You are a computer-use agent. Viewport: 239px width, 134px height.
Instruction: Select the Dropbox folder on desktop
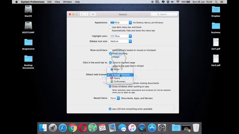tap(216, 12)
